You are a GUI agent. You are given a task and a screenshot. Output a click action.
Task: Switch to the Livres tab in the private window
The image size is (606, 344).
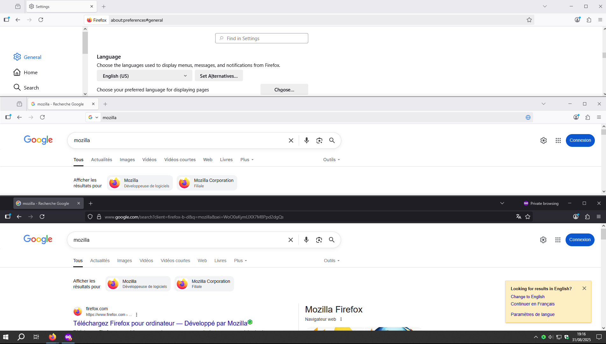[x=220, y=261]
